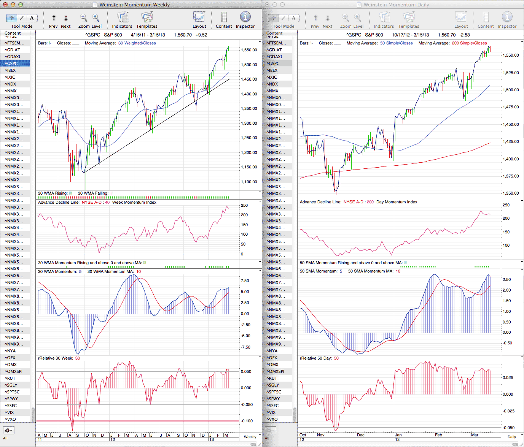Expand Daily price chart pane menu arrow
This screenshot has height=447, width=524.
pos(522,42)
